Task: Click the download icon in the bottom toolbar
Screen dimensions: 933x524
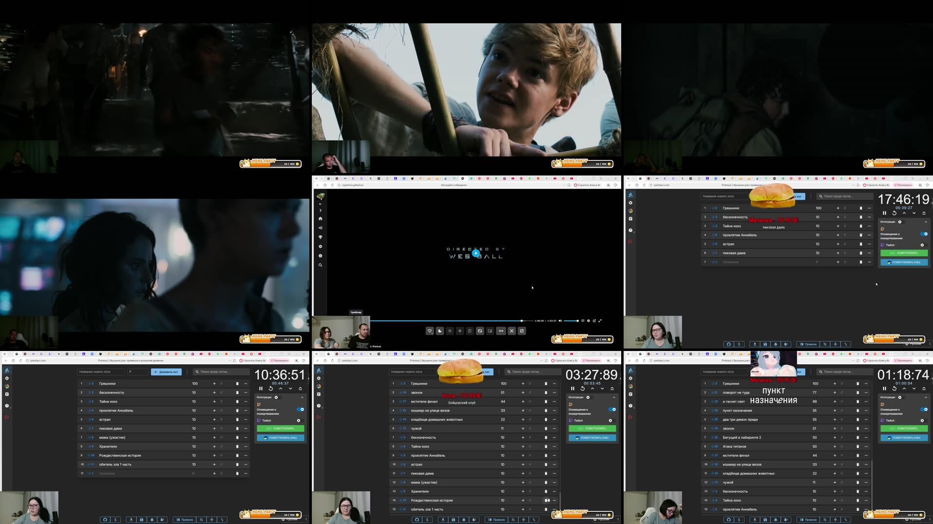Action: [x=131, y=520]
